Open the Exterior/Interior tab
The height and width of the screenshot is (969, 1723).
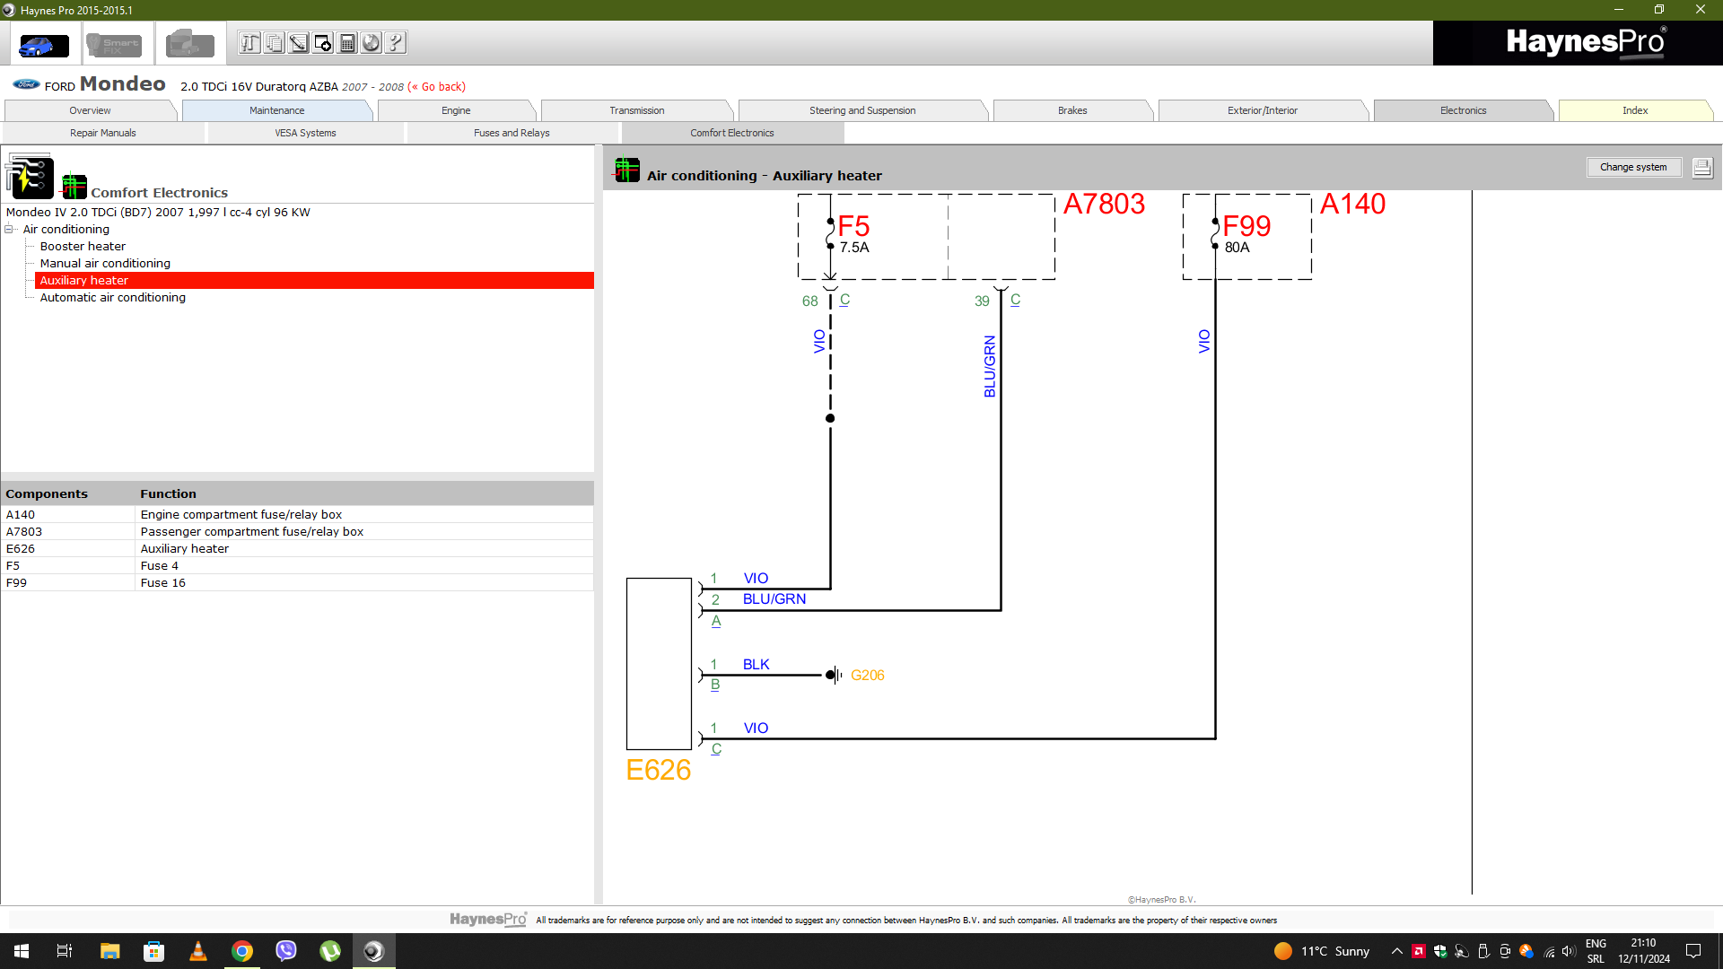1263,110
